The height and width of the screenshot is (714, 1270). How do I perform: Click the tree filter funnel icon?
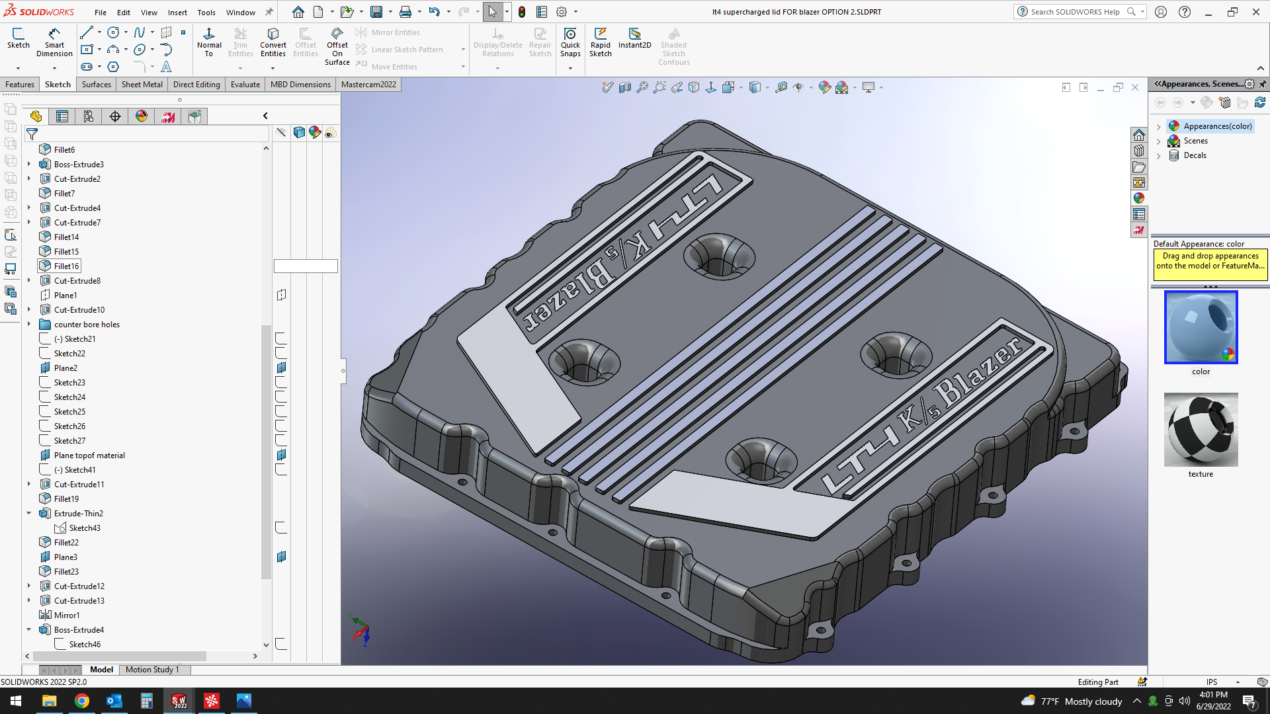[x=32, y=134]
